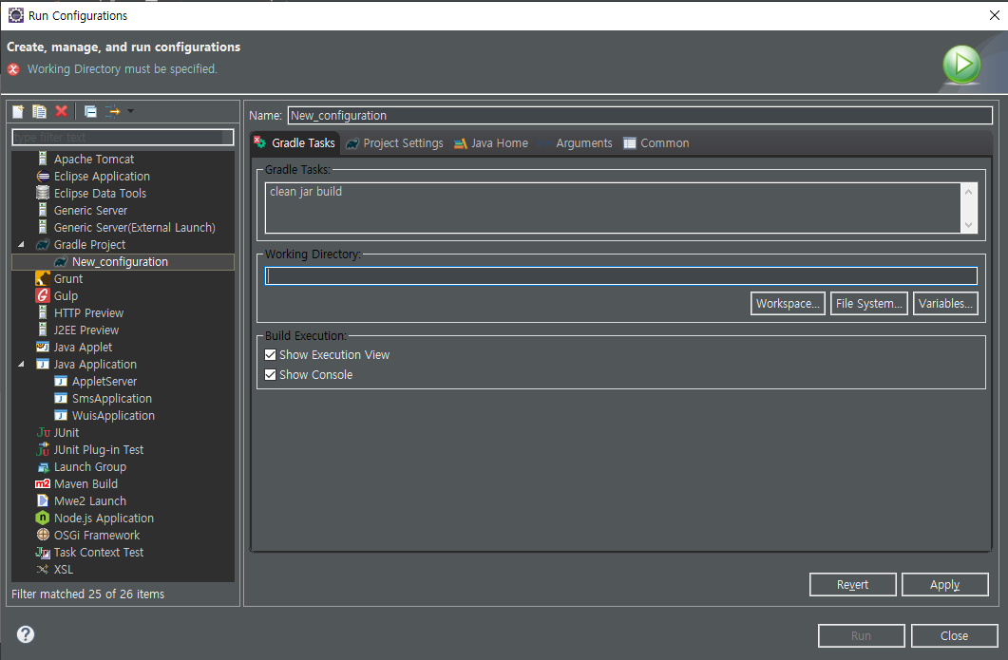The image size is (1008, 660).
Task: Select the AppletServer configuration
Action: coord(105,381)
